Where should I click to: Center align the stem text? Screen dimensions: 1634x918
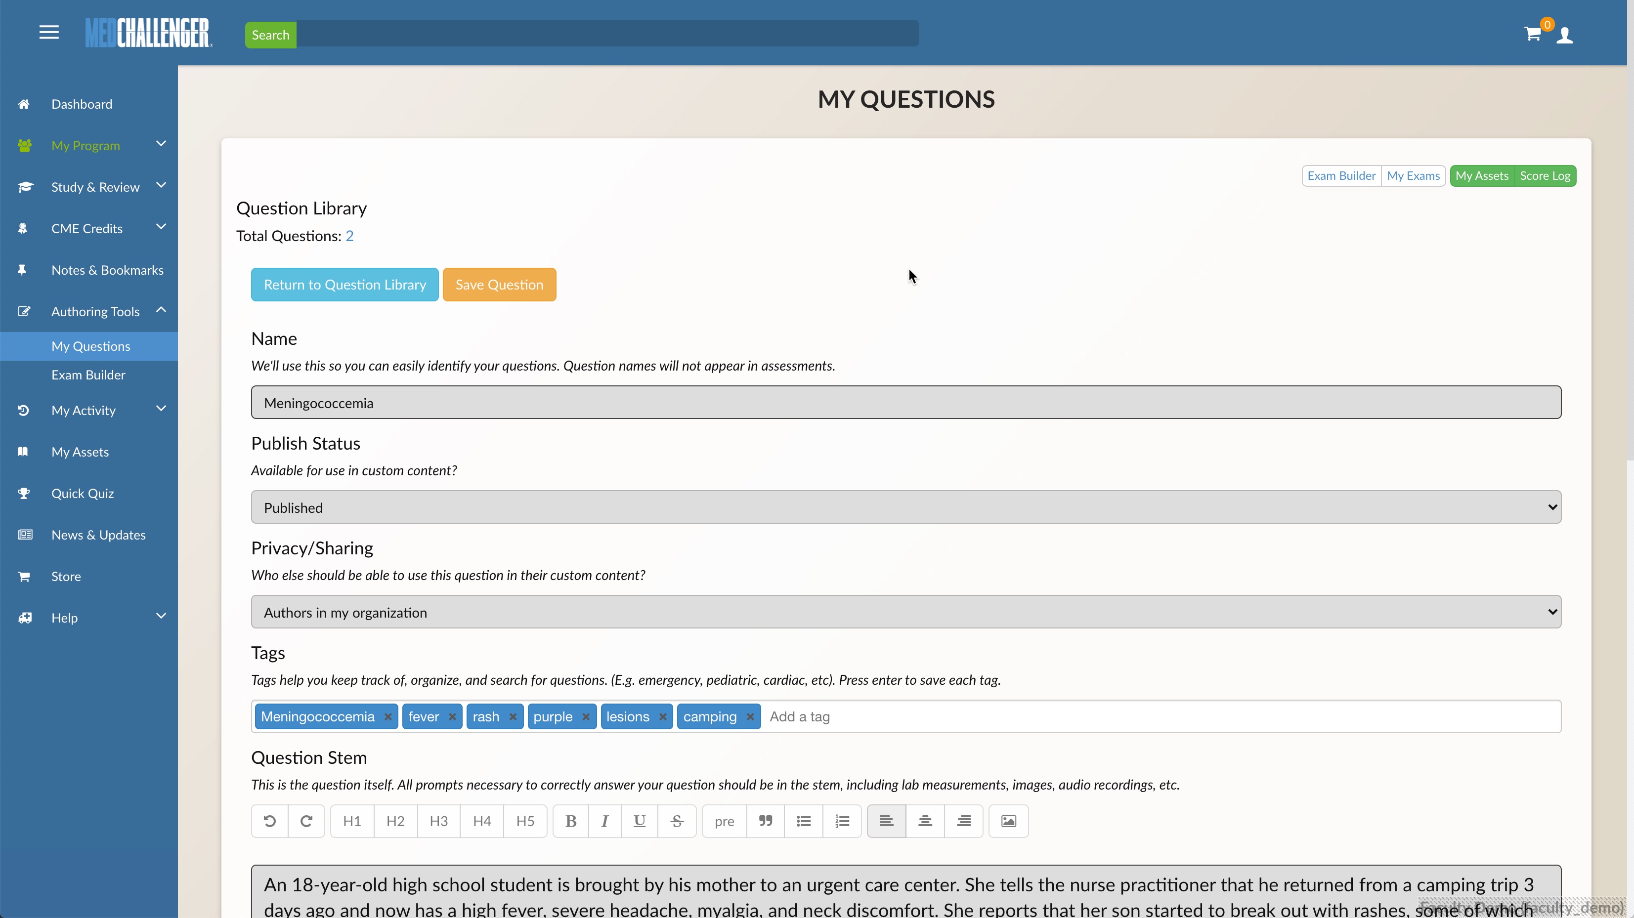click(925, 821)
